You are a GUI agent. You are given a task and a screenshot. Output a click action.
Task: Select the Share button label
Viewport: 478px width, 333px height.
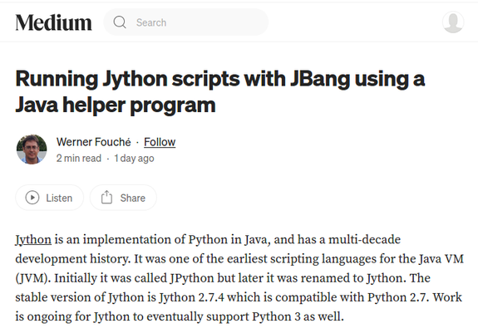pos(133,198)
